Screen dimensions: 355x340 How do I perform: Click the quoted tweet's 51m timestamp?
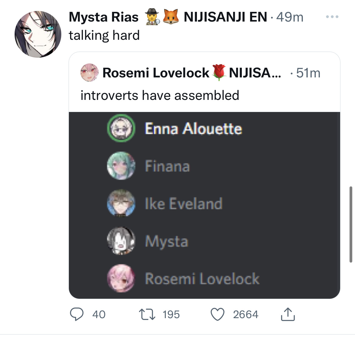308,73
